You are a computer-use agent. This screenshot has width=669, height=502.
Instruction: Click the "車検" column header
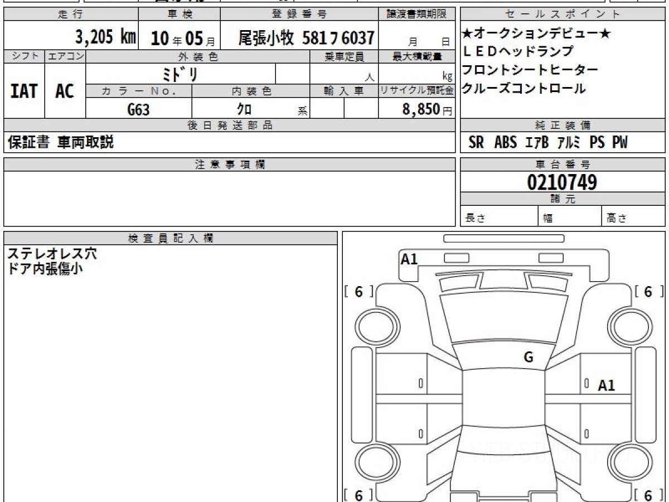(179, 15)
